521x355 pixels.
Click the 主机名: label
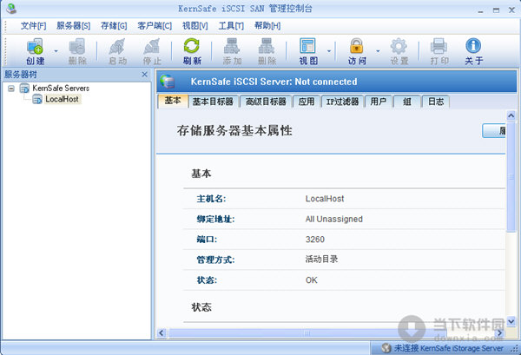(211, 199)
